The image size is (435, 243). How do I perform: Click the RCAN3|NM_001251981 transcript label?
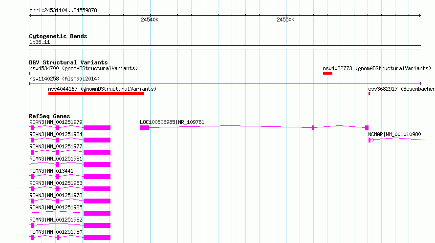56,159
